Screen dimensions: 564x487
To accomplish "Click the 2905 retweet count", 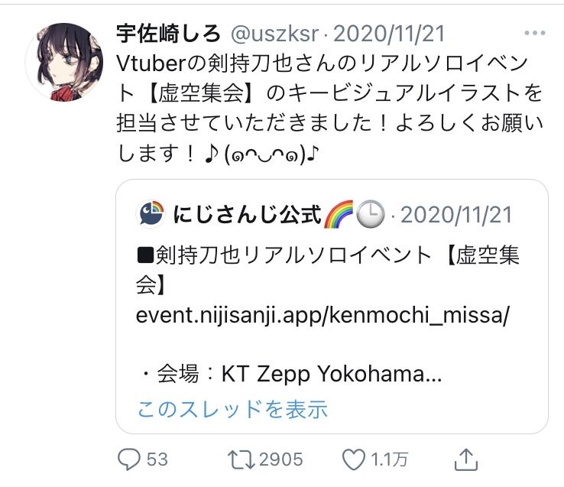I will [280, 459].
